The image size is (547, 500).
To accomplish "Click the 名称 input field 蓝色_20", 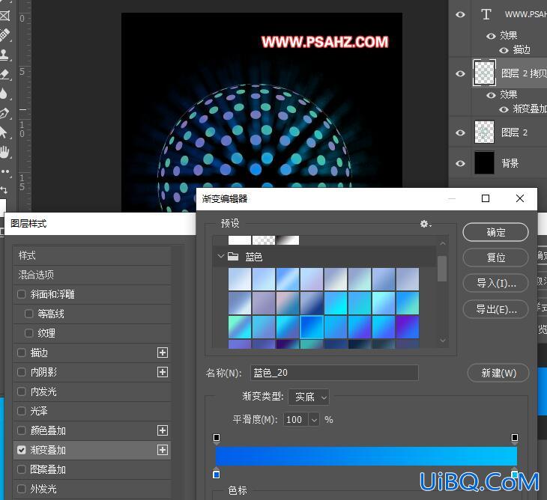I will click(x=334, y=373).
